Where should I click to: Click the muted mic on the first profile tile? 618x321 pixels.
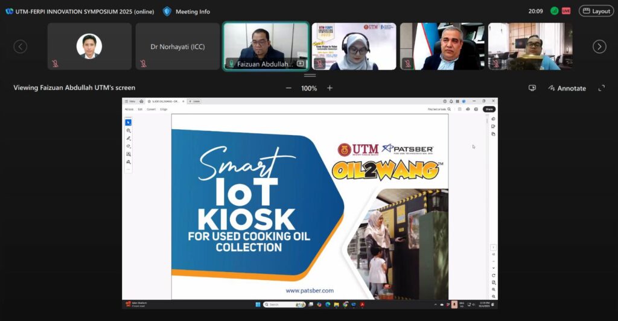[55, 63]
